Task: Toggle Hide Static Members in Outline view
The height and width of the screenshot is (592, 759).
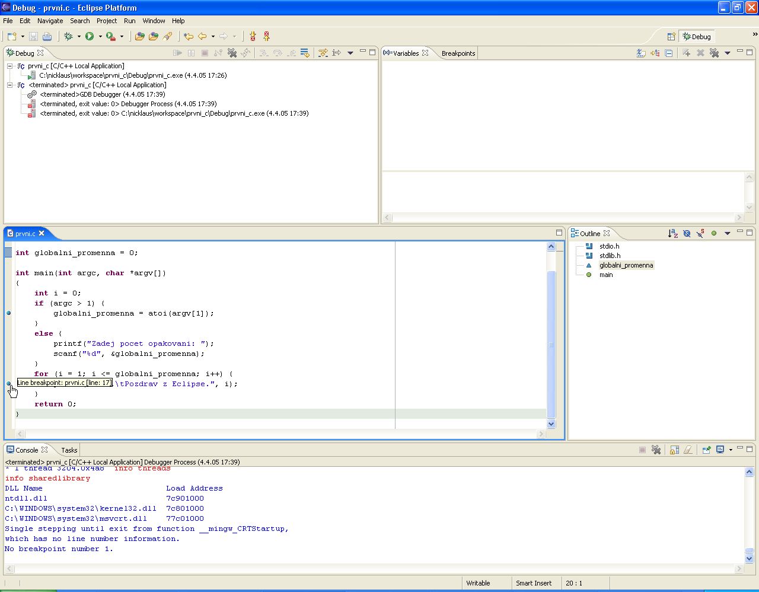Action: click(x=700, y=233)
